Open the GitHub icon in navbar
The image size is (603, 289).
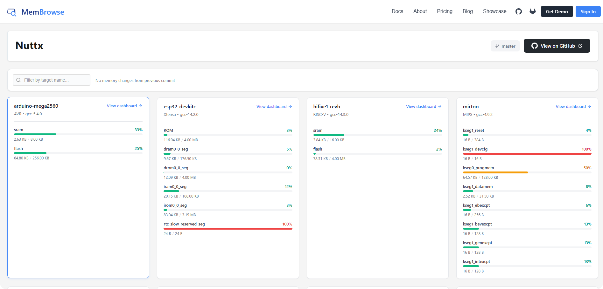[519, 11]
